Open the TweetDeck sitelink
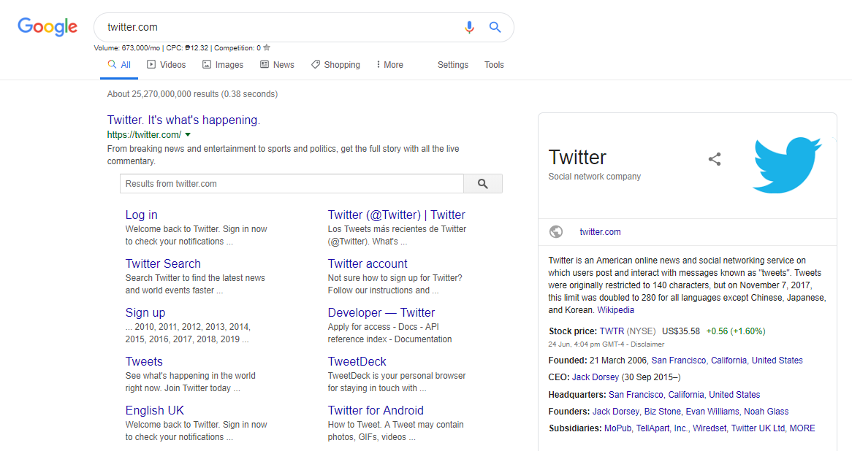This screenshot has width=852, height=451. click(357, 361)
